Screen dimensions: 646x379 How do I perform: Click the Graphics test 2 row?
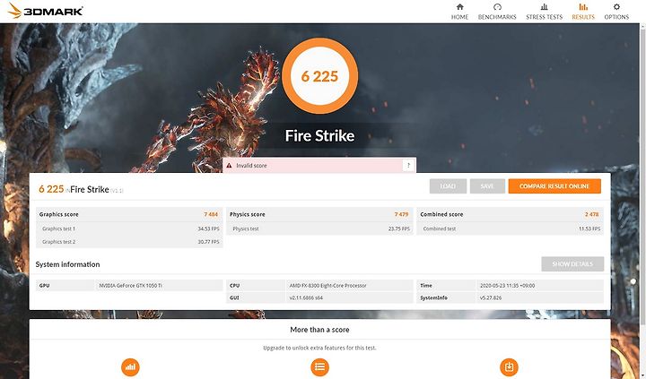click(129, 242)
